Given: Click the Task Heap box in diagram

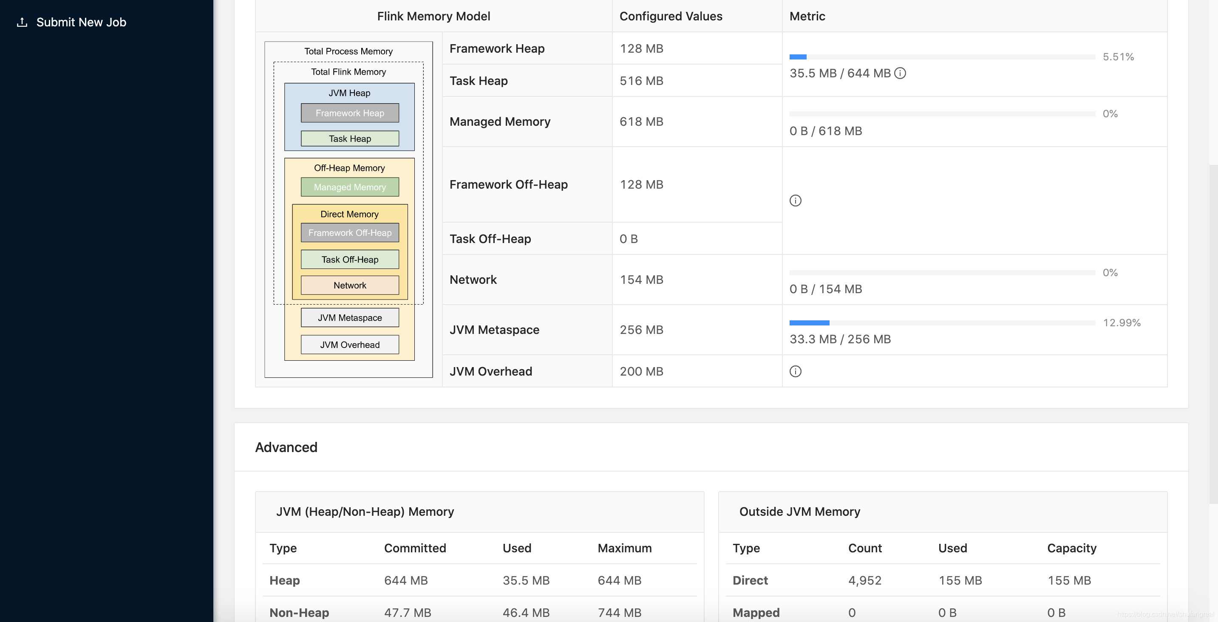Looking at the screenshot, I should click(349, 139).
